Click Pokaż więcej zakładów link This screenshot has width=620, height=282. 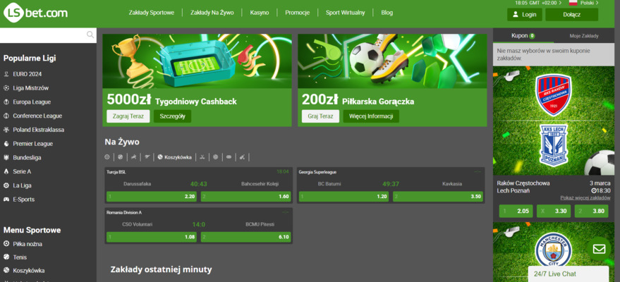pos(585,197)
